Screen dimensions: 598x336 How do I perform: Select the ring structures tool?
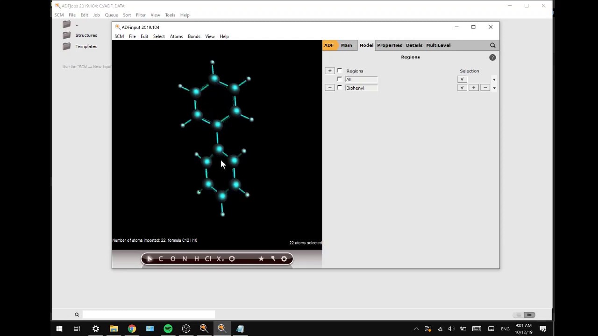[232, 259]
